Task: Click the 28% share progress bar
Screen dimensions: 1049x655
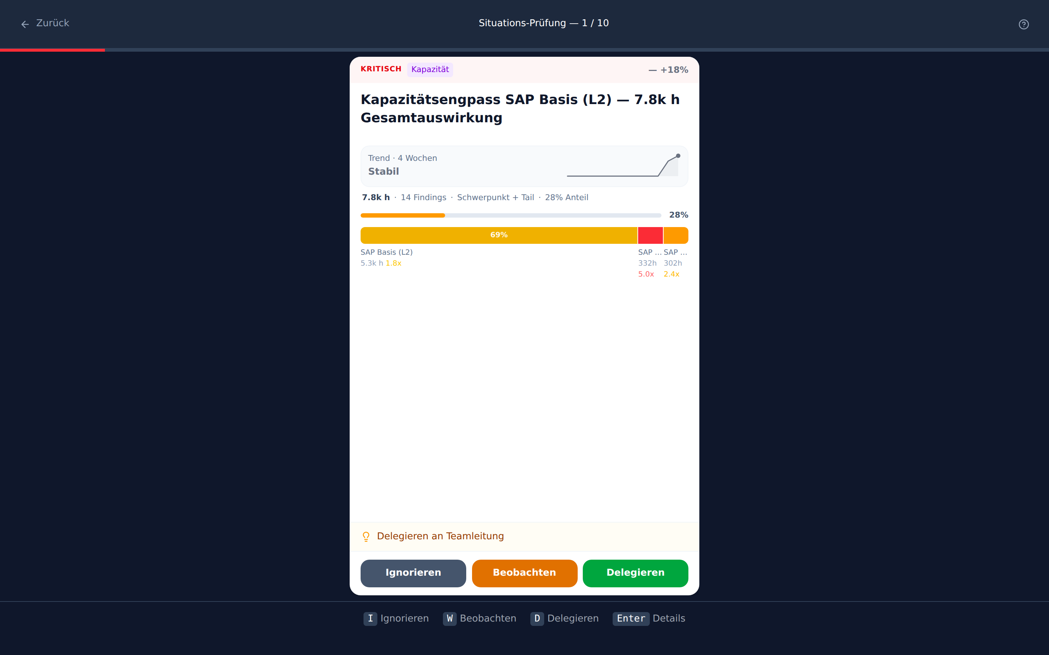Action: pos(511,215)
